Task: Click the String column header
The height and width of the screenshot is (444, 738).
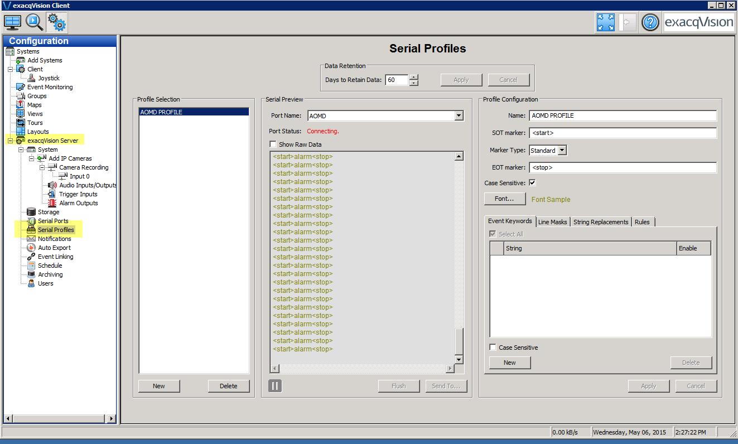Action: pyautogui.click(x=590, y=248)
